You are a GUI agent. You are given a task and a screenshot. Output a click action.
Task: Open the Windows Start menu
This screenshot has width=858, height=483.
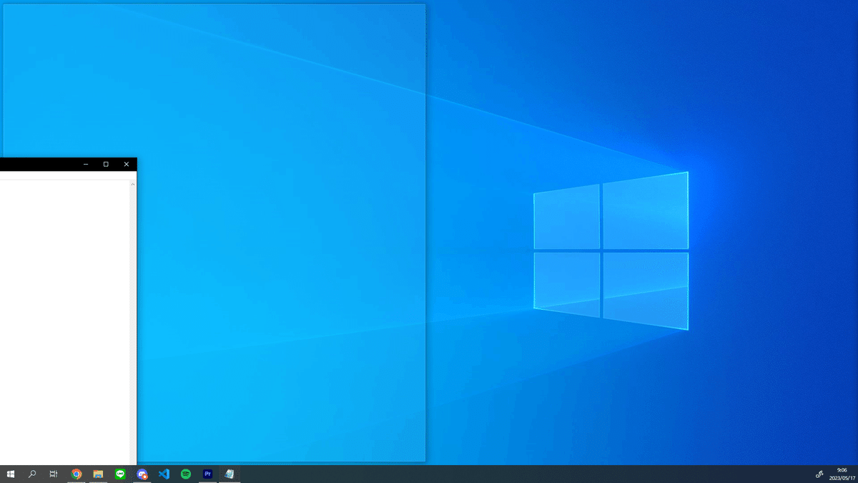tap(11, 474)
